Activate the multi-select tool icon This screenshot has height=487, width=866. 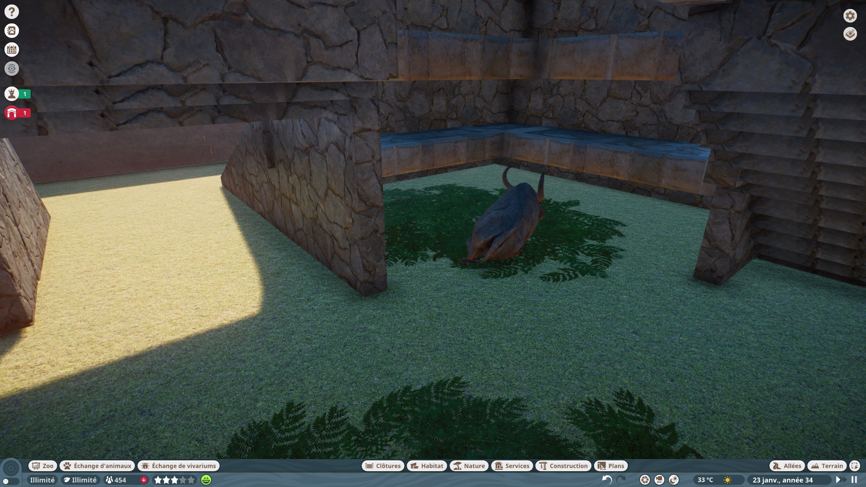tap(855, 466)
